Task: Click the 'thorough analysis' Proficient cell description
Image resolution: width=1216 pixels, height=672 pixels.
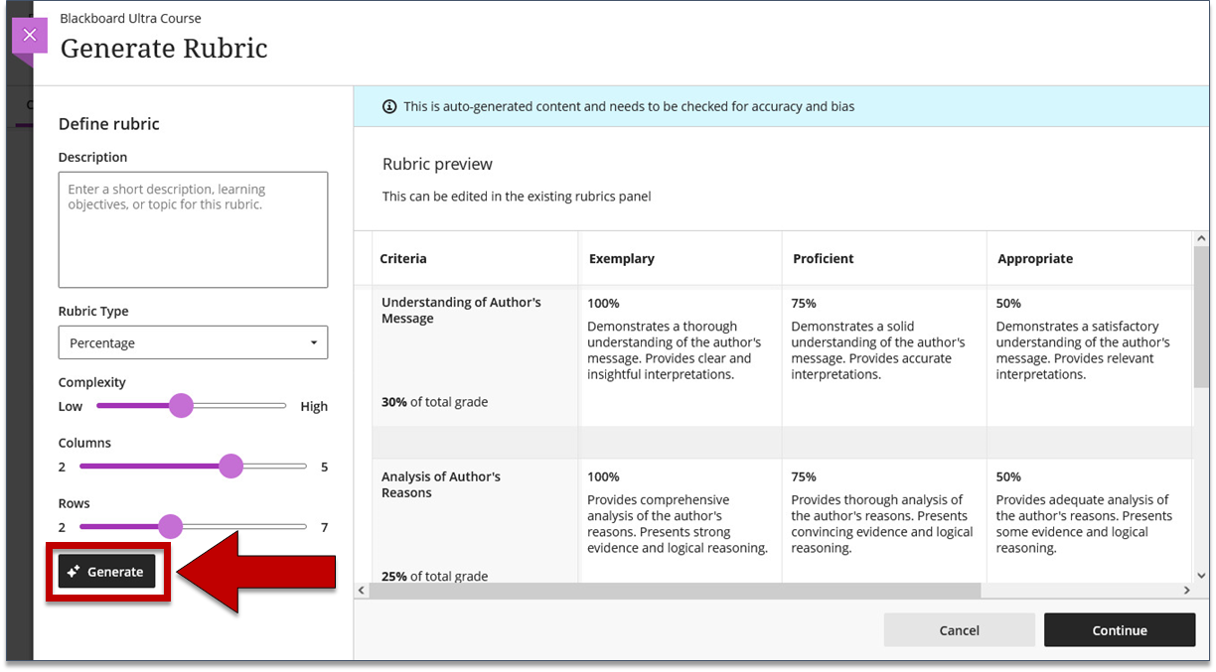Action: tap(882, 524)
